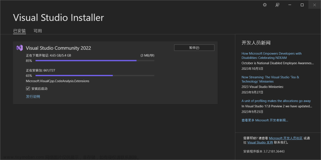Viewport: 321px width, 160px height.
Task: Pause the installation with 暂停(P)
Action: [194, 48]
